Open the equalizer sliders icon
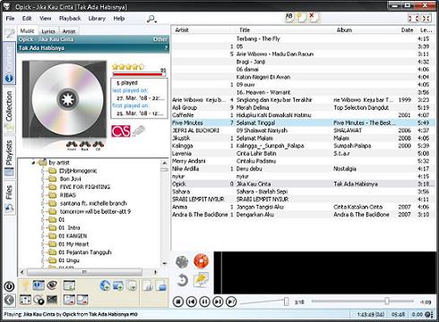Image resolution: width=439 pixels, height=322 pixels. pyautogui.click(x=25, y=300)
